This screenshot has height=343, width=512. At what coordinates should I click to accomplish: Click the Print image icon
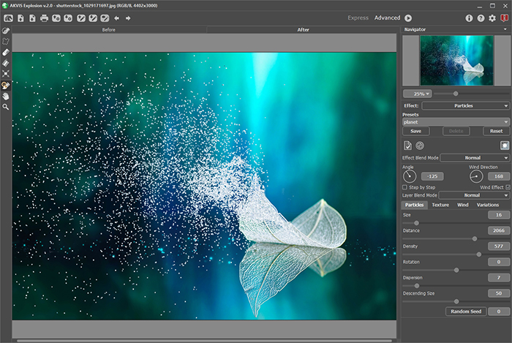click(x=44, y=18)
